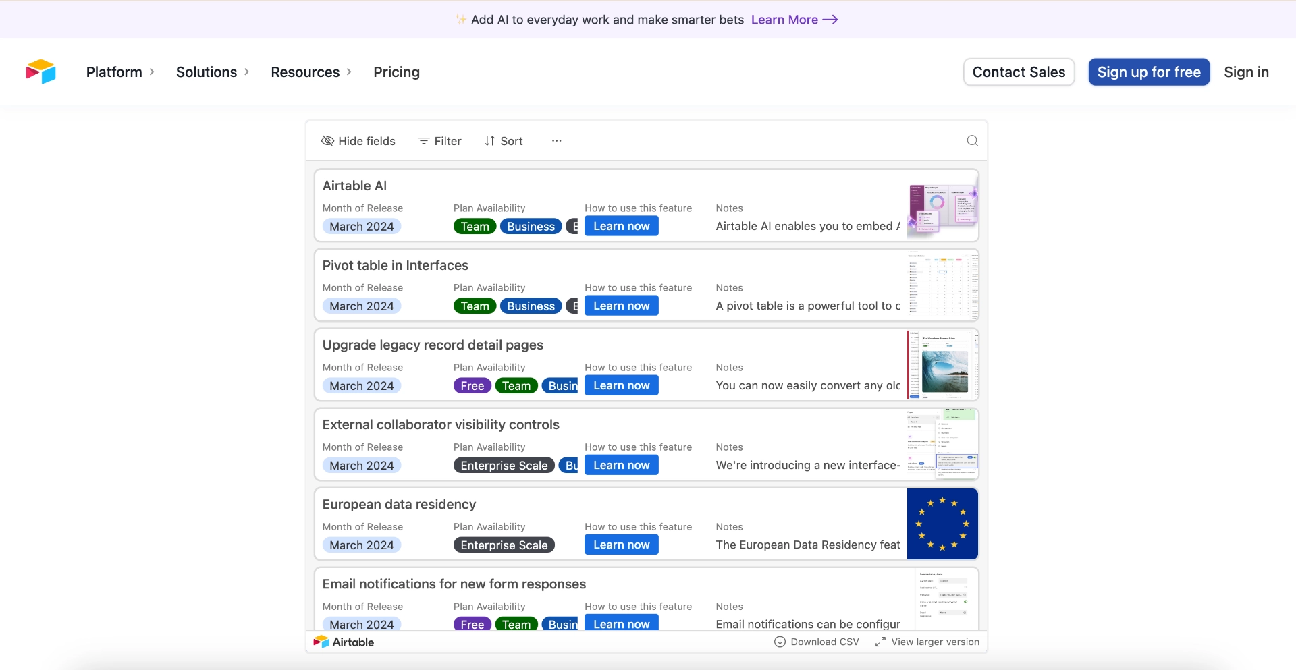Image resolution: width=1296 pixels, height=670 pixels.
Task: Expand the Resources navigation dropdown
Action: coord(310,72)
